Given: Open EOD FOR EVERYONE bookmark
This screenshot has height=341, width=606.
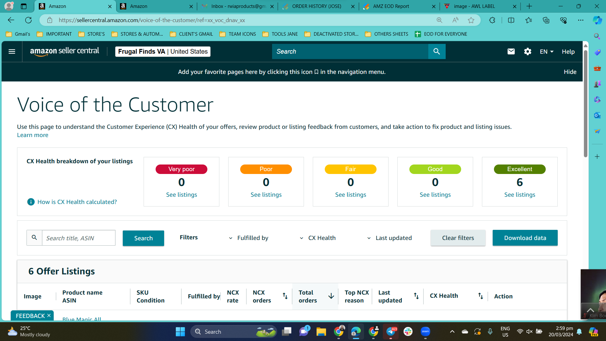Looking at the screenshot, I should tap(441, 34).
